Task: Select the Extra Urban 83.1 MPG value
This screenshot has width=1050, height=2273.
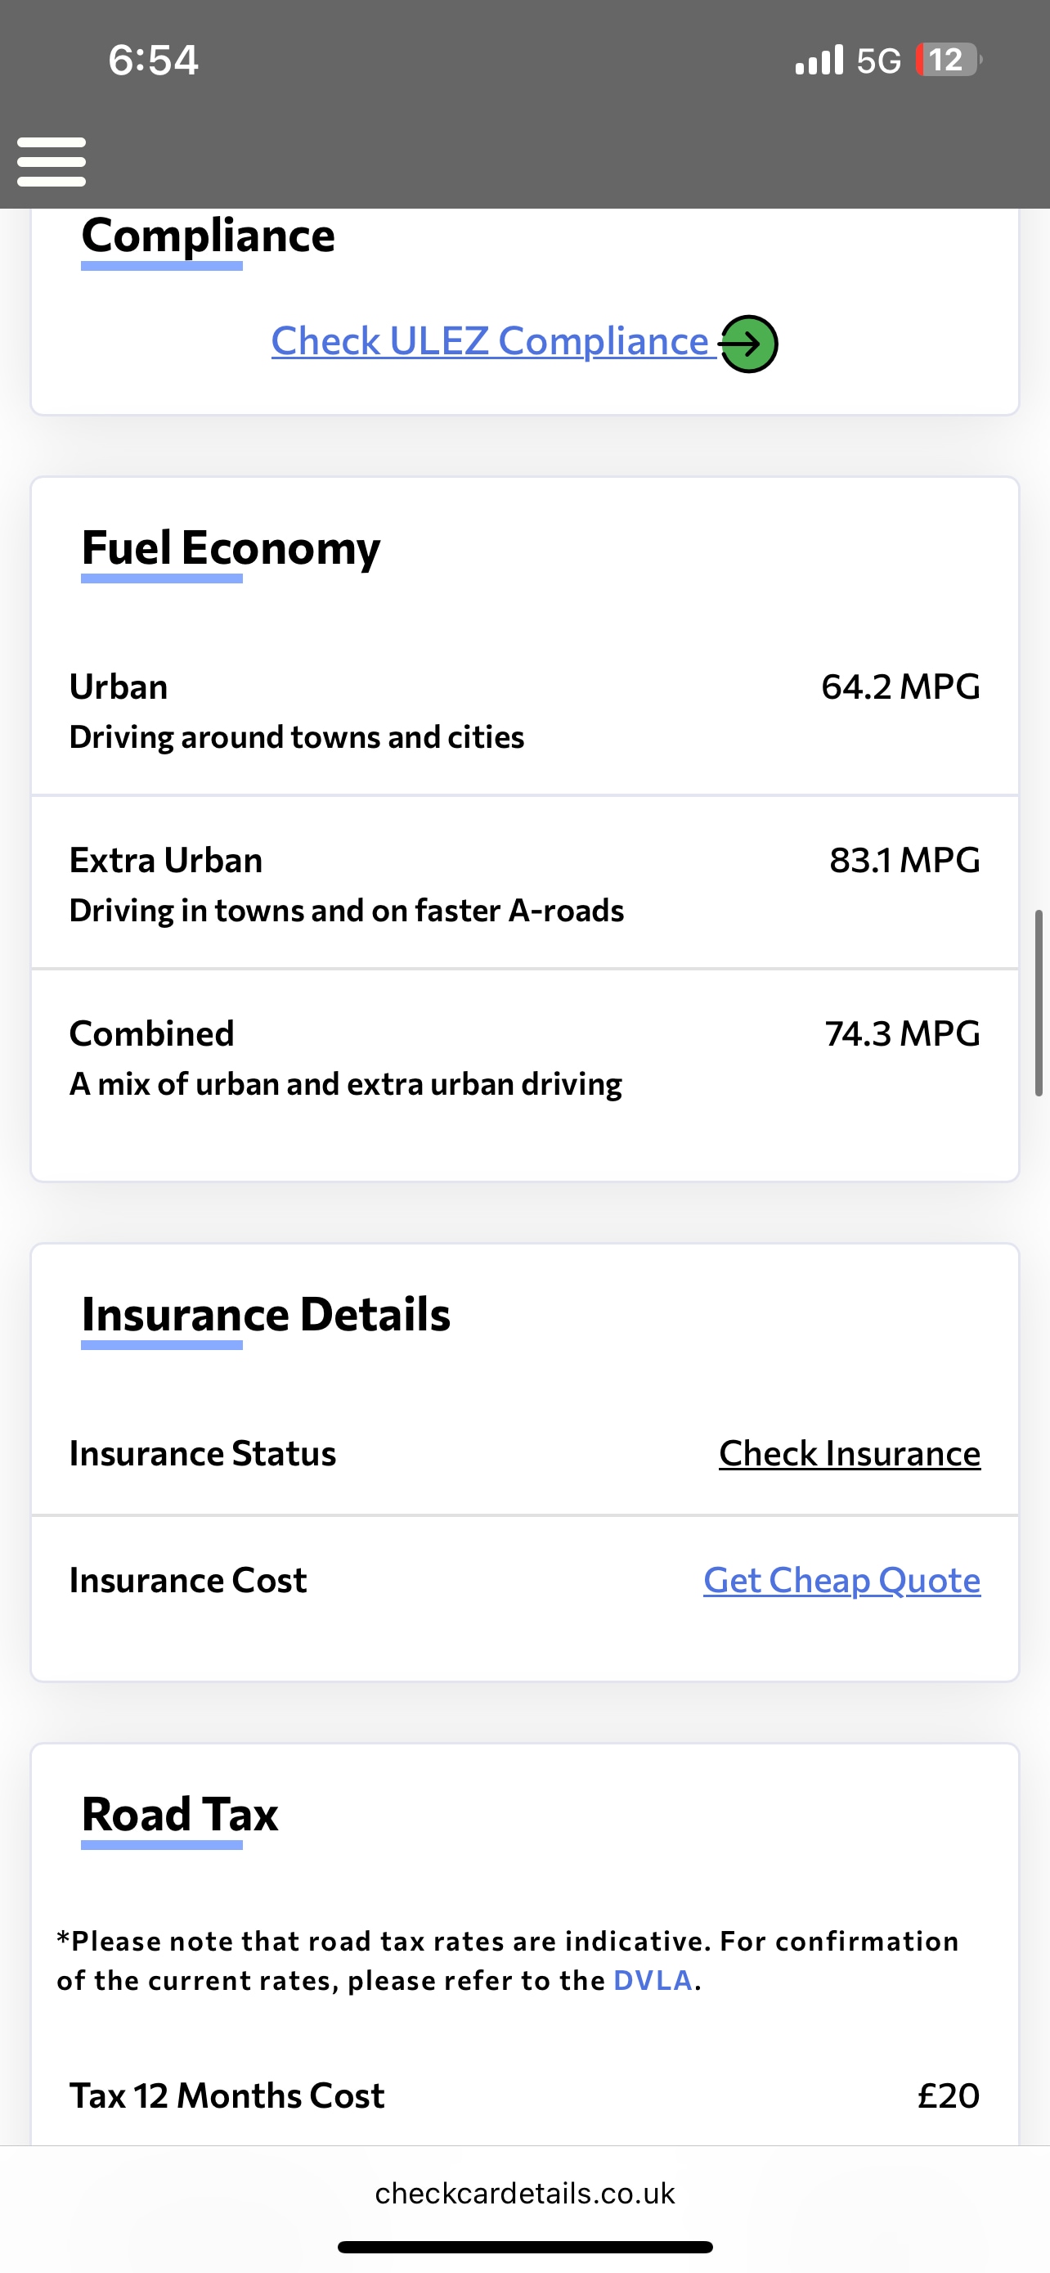Action: click(x=904, y=860)
